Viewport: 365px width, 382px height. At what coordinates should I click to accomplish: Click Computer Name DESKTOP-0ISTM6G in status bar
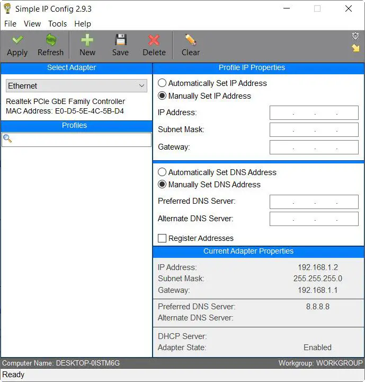61,363
